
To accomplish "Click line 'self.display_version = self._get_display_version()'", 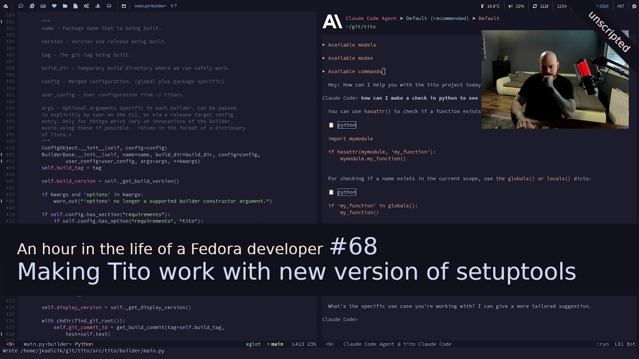I will (116, 308).
